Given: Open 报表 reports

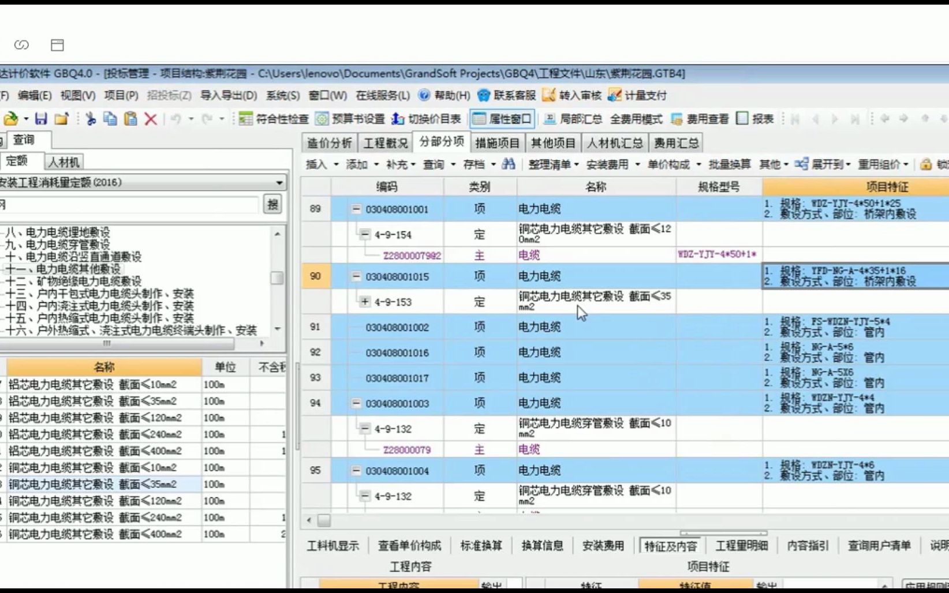Looking at the screenshot, I should point(755,119).
